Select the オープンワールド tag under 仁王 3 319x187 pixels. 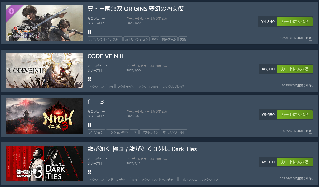click(x=174, y=132)
